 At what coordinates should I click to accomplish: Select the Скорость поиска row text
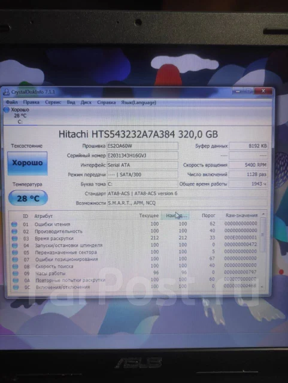54,266
